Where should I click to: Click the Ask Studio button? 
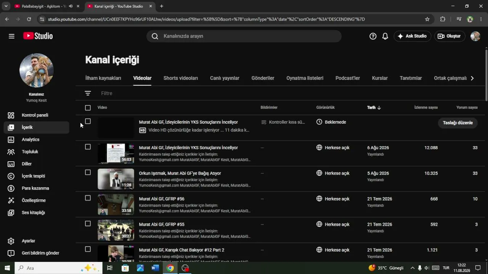(x=413, y=36)
